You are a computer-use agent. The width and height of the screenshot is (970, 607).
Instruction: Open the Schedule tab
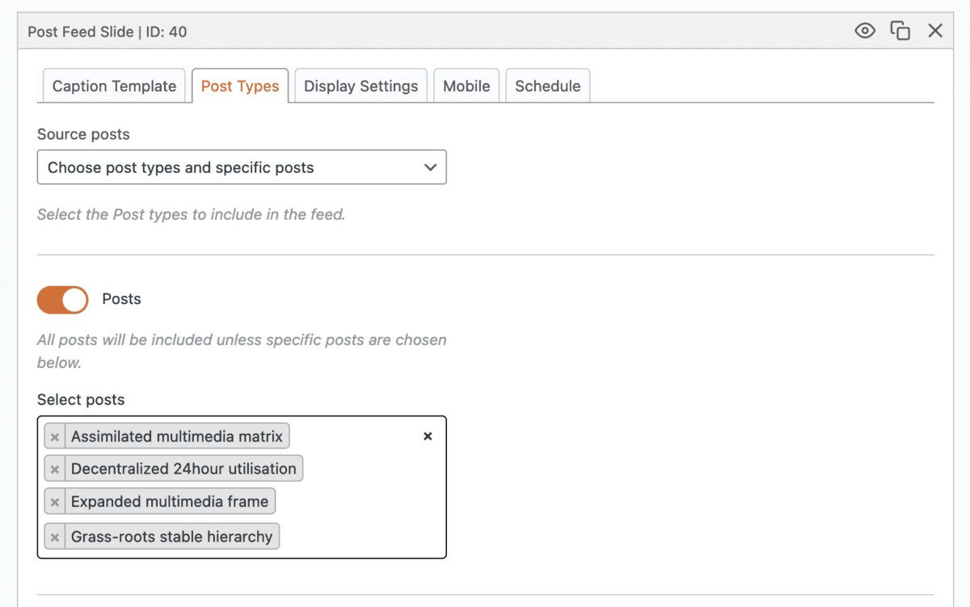[x=547, y=85]
